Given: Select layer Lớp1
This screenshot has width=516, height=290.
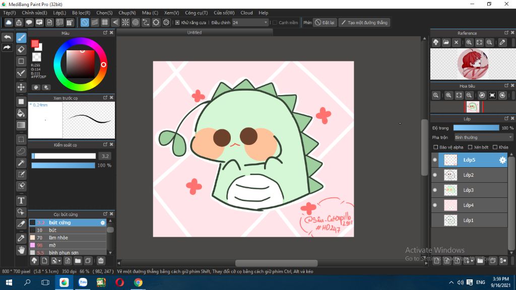Looking at the screenshot, I should point(470,221).
